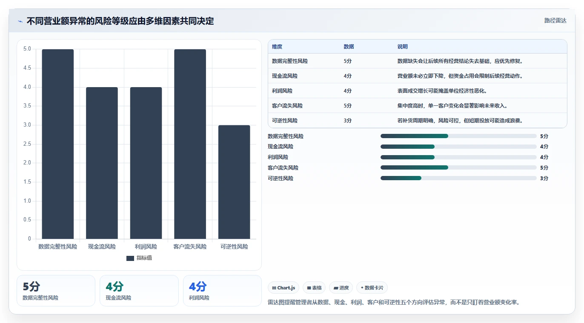Open the 4分 利润风险 card
The height and width of the screenshot is (323, 584).
pyautogui.click(x=222, y=291)
